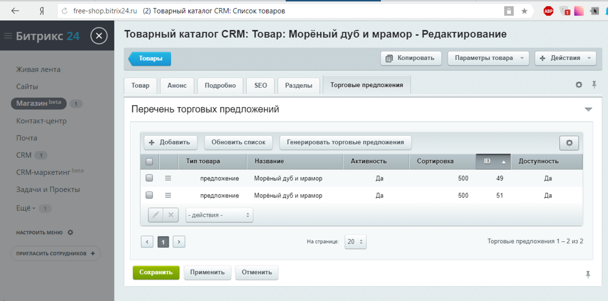The height and width of the screenshot is (301, 608).
Task: Open the Анонс tab
Action: 177,86
